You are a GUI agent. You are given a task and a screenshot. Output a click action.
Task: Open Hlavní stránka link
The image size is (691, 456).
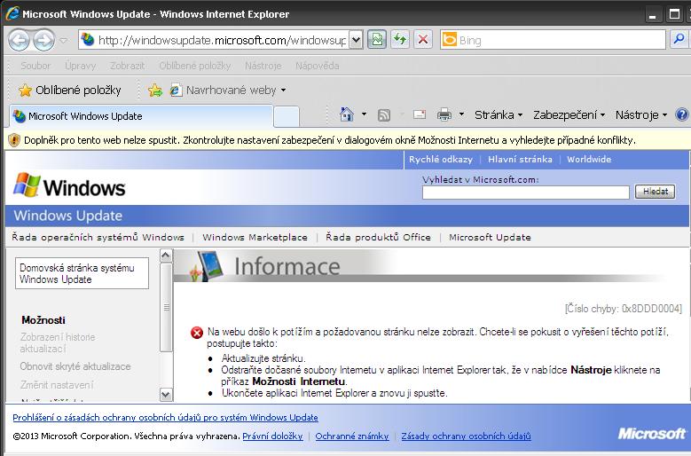pos(520,160)
